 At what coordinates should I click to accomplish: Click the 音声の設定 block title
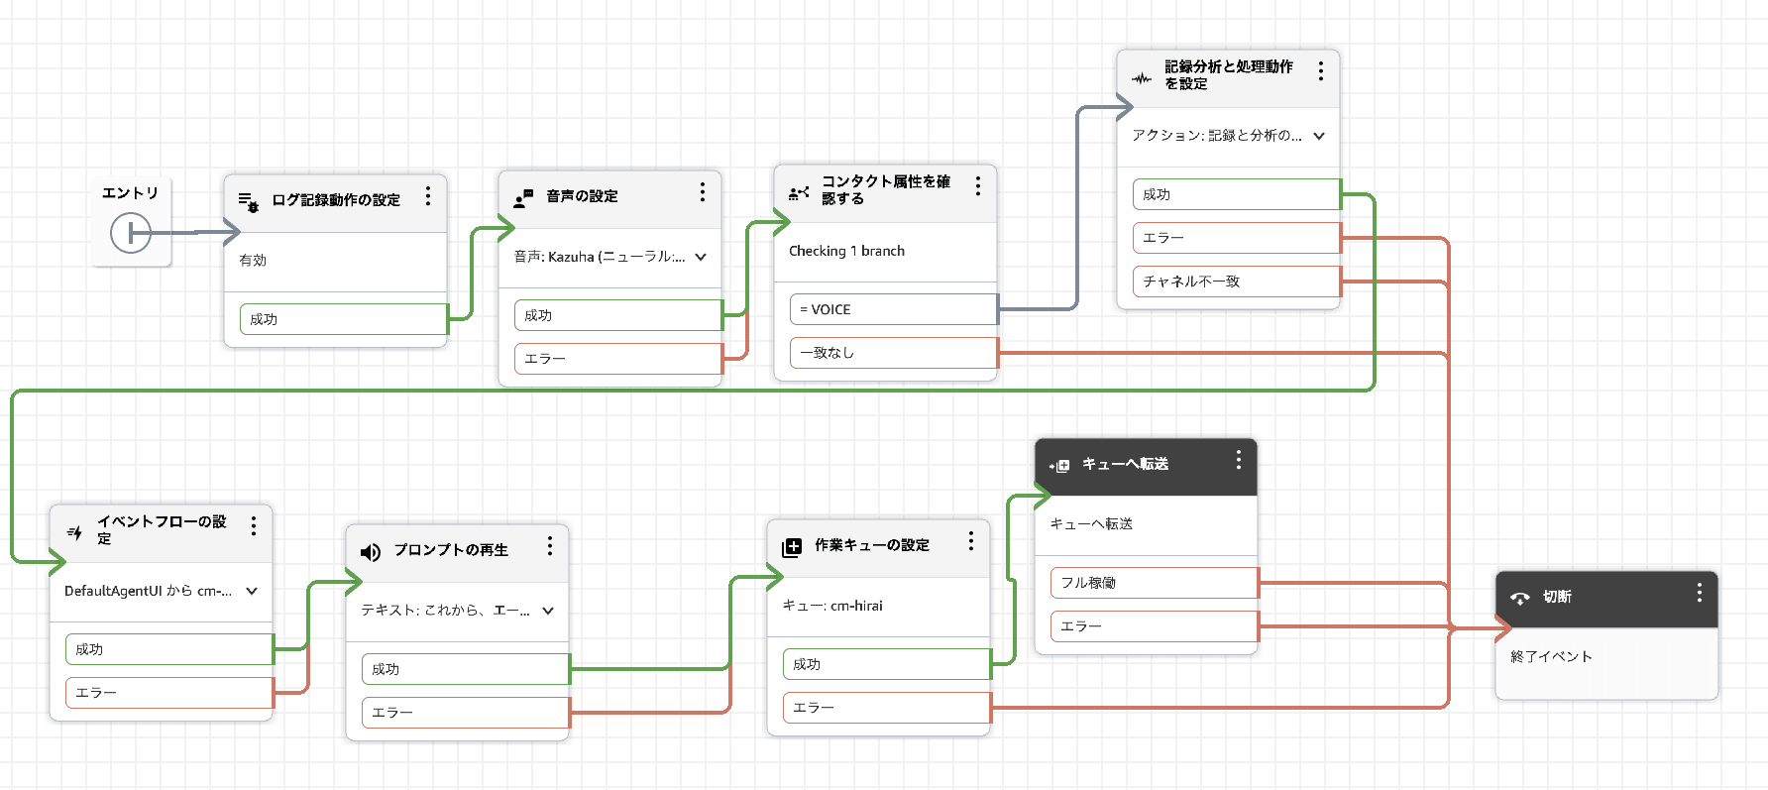point(582,196)
